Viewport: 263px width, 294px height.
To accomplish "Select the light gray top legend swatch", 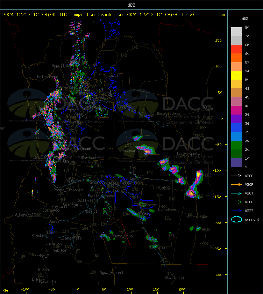I will 236,32.
